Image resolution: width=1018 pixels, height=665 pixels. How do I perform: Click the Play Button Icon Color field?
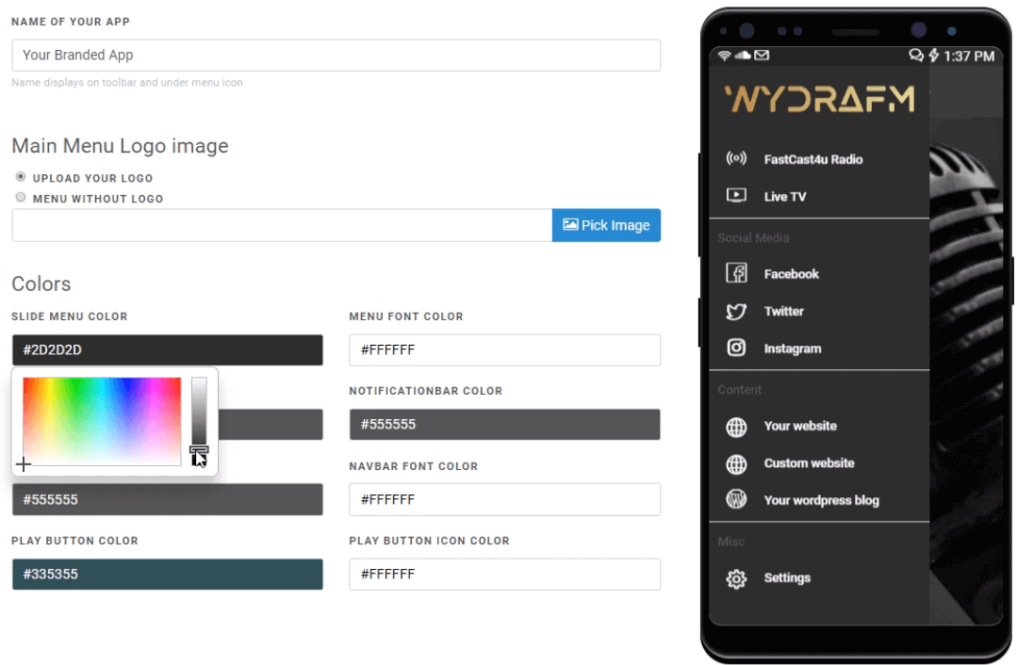tap(504, 575)
